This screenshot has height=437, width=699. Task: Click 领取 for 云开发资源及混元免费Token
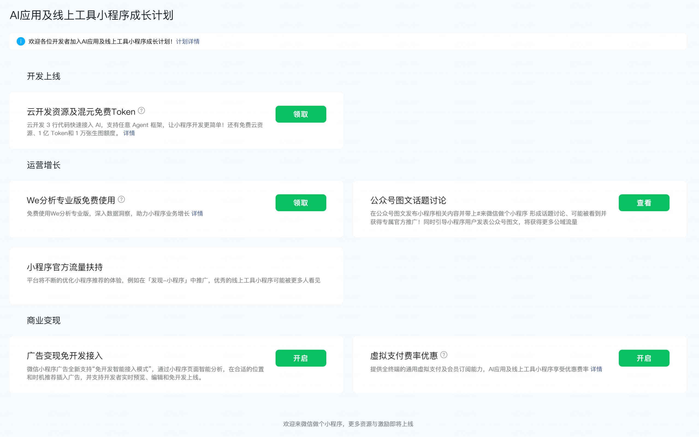(x=301, y=114)
